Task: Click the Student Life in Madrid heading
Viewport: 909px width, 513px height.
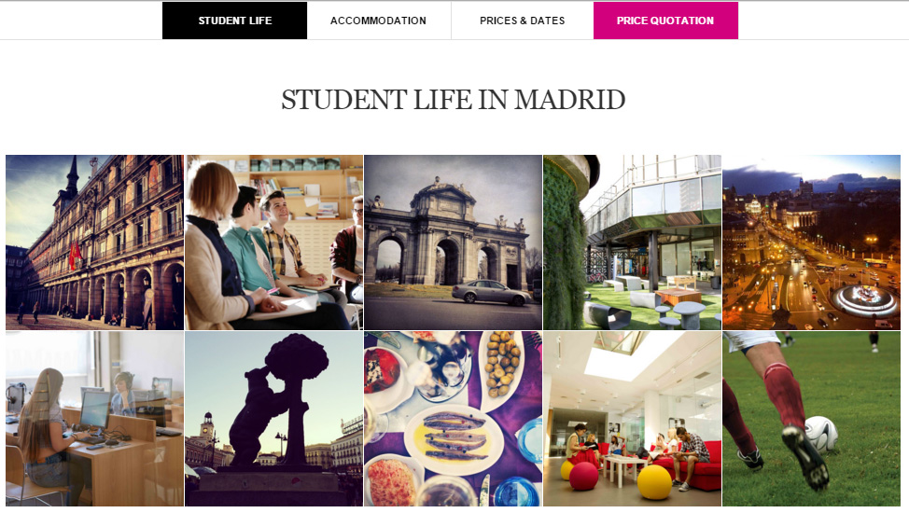Action: tap(454, 100)
